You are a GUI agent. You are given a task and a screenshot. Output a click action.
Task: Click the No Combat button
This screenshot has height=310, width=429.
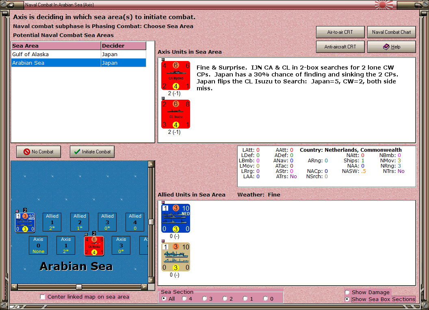[39, 152]
